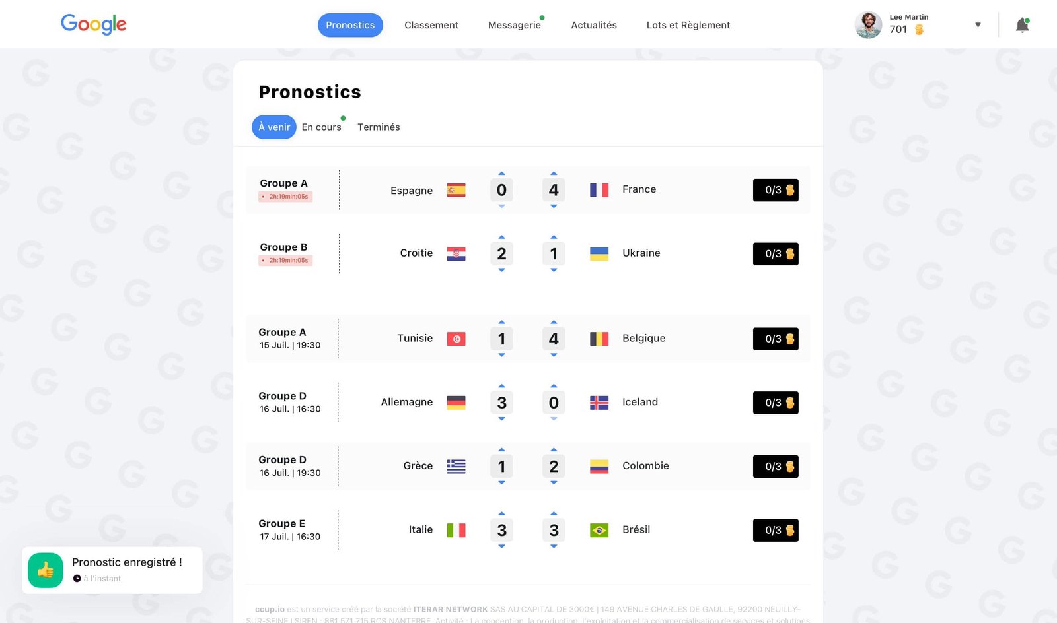Click the Brésil flag icon

click(599, 529)
